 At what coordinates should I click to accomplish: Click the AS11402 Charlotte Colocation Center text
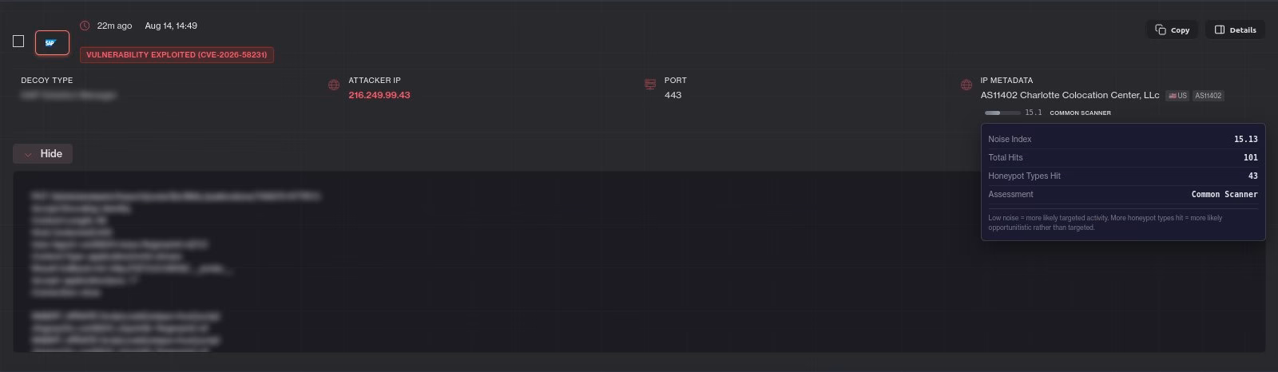pos(1070,95)
